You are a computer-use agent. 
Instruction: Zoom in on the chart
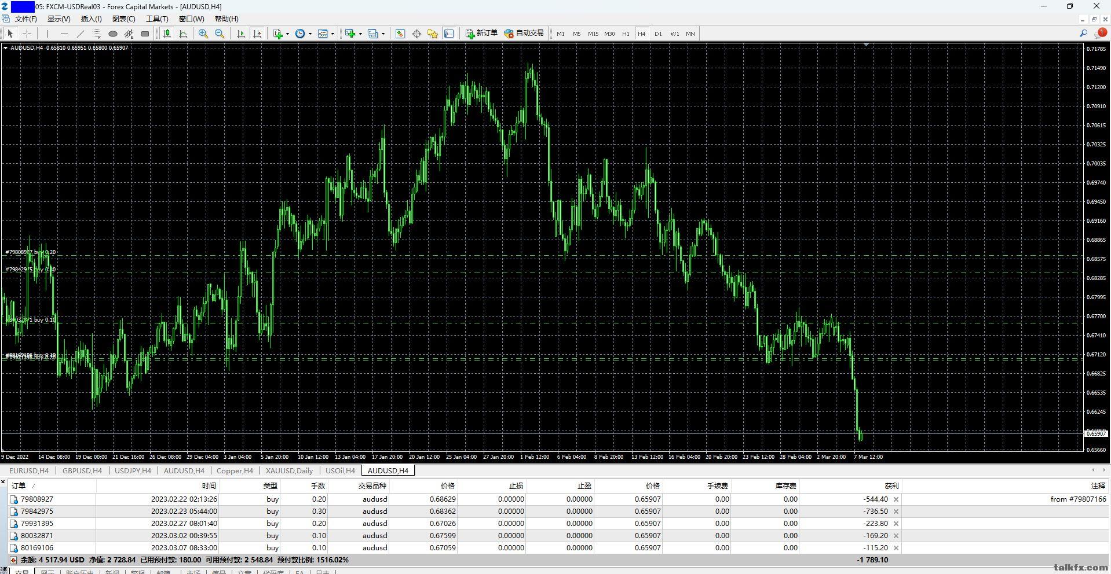pos(203,34)
